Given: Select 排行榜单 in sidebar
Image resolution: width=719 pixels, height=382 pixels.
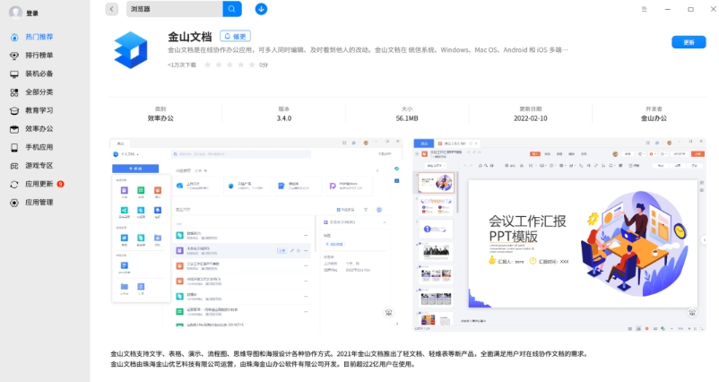Looking at the screenshot, I should (x=39, y=55).
